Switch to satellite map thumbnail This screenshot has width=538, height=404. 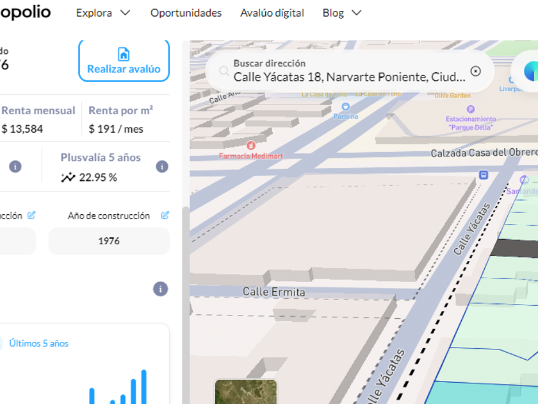point(246,392)
